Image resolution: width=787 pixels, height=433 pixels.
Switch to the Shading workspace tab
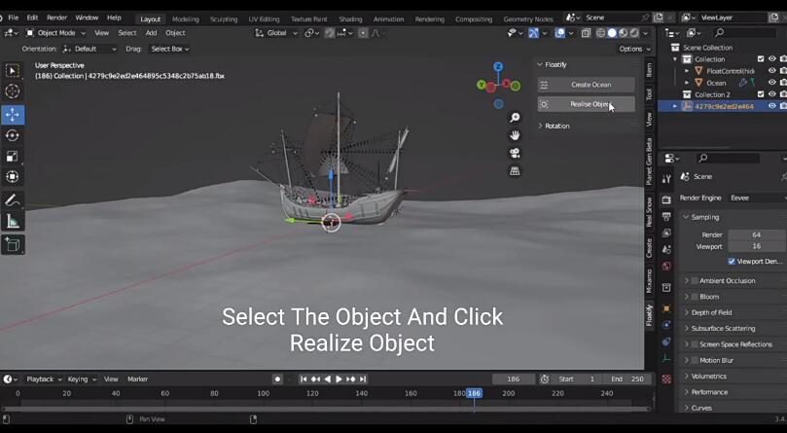[350, 19]
